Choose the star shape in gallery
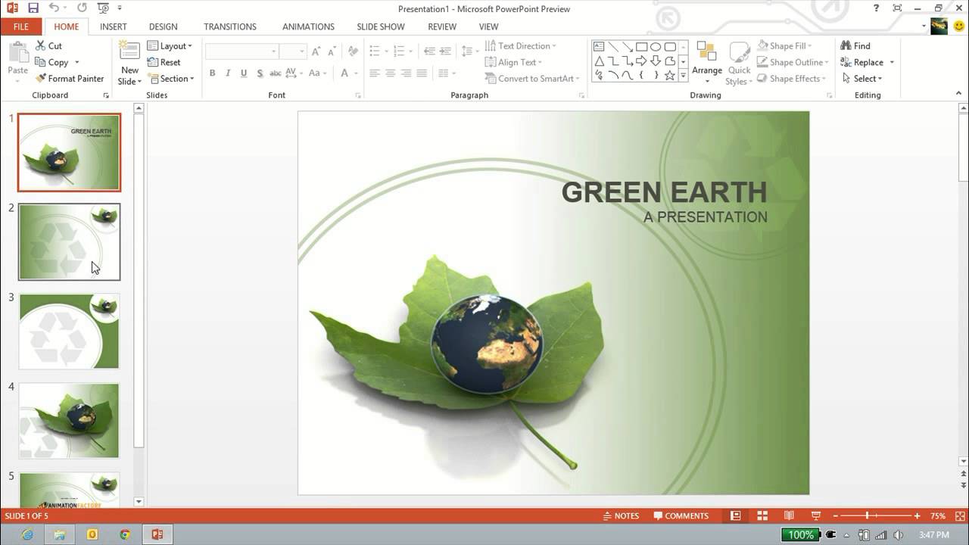 pyautogui.click(x=669, y=75)
